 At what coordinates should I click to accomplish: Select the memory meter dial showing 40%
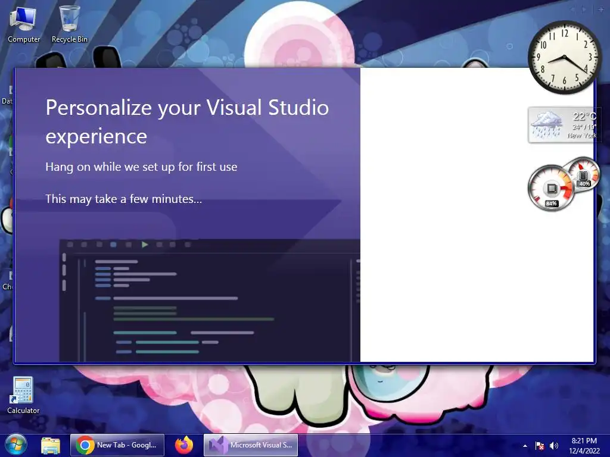click(584, 173)
